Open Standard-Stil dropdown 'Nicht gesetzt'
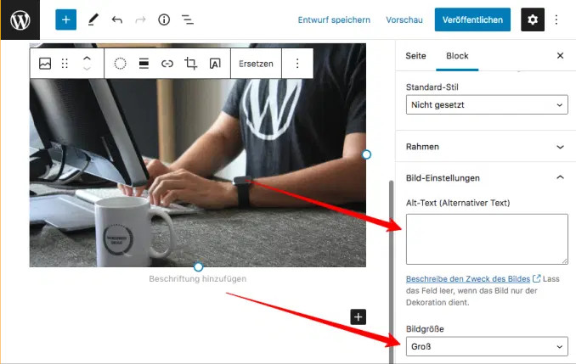This screenshot has width=576, height=364. [487, 105]
